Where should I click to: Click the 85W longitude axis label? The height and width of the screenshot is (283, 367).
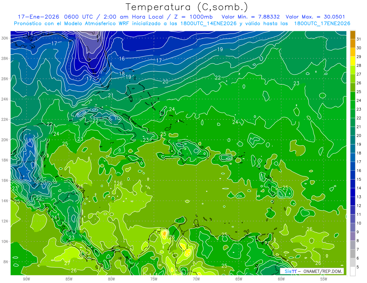tap(69, 279)
